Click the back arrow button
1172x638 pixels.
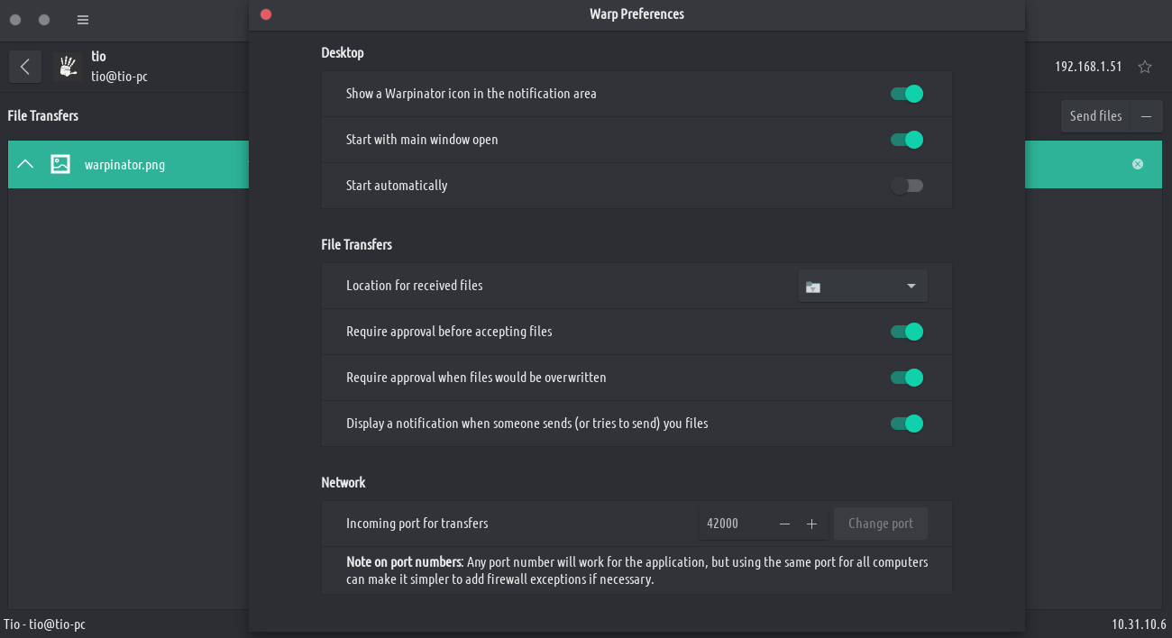click(24, 67)
